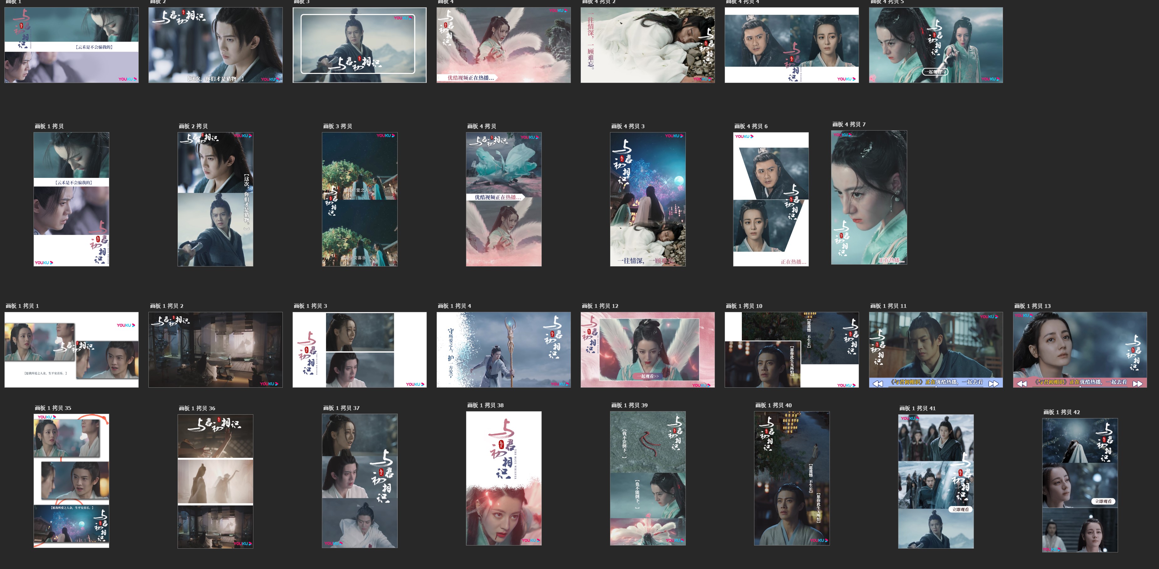Click the portrait artboard with red brush strokes

tap(71, 481)
